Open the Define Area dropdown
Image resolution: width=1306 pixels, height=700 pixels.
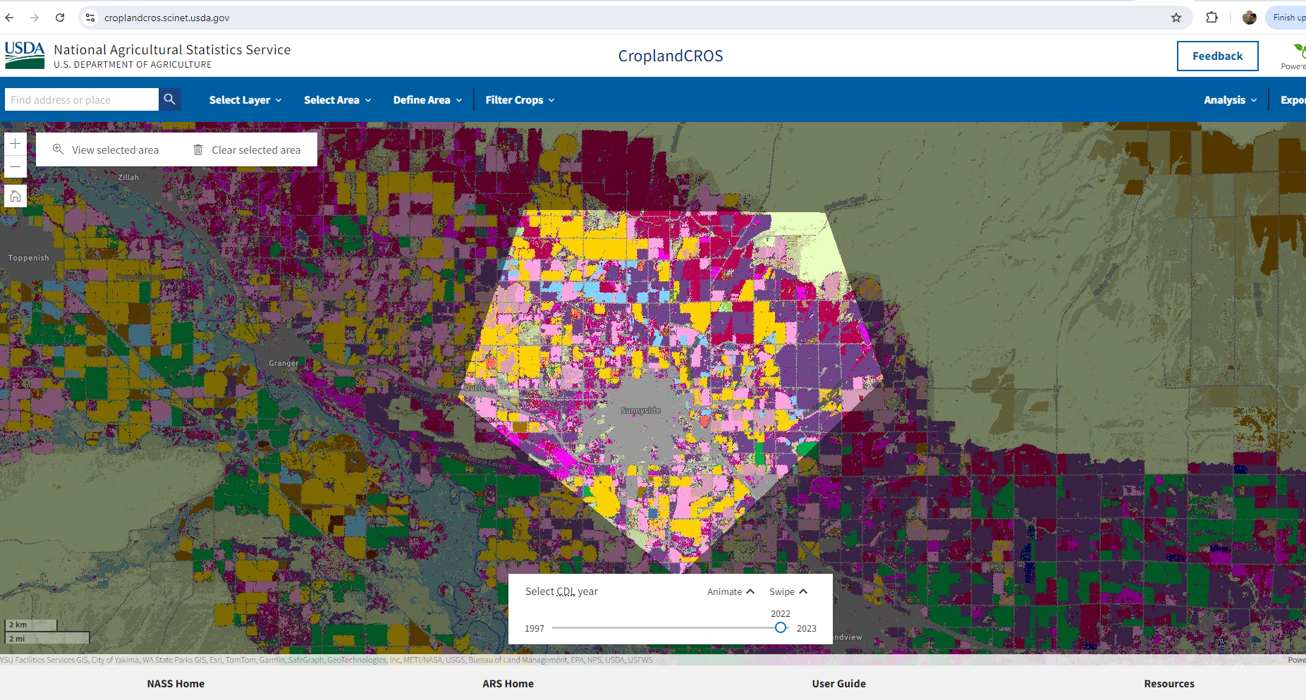pos(427,100)
